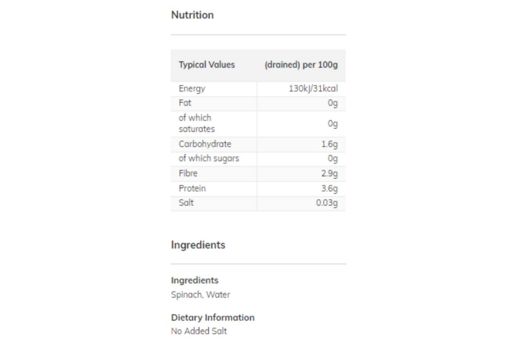This screenshot has height=341, width=512.
Task: Select the Fat row label
Action: point(185,103)
